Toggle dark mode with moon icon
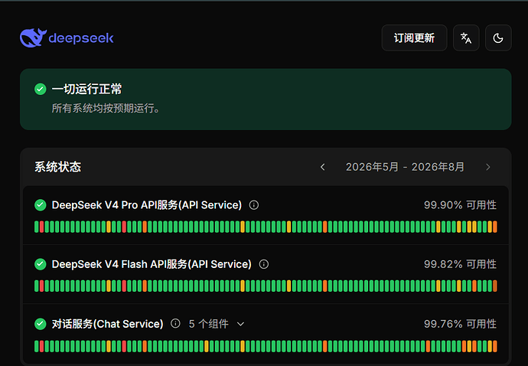Screen dimensions: 528x366 point(498,38)
